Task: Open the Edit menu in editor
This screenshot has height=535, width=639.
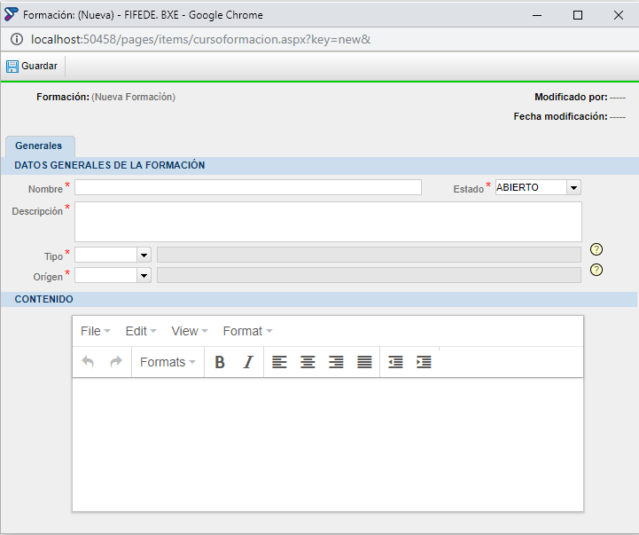Action: pyautogui.click(x=141, y=331)
